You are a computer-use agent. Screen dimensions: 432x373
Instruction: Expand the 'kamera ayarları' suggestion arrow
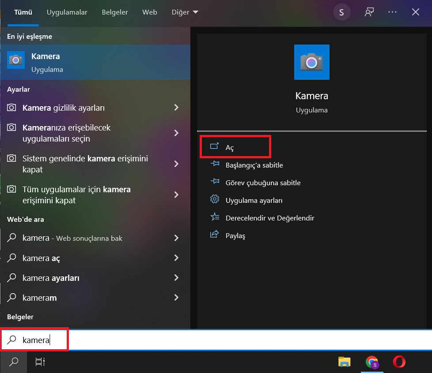click(176, 278)
